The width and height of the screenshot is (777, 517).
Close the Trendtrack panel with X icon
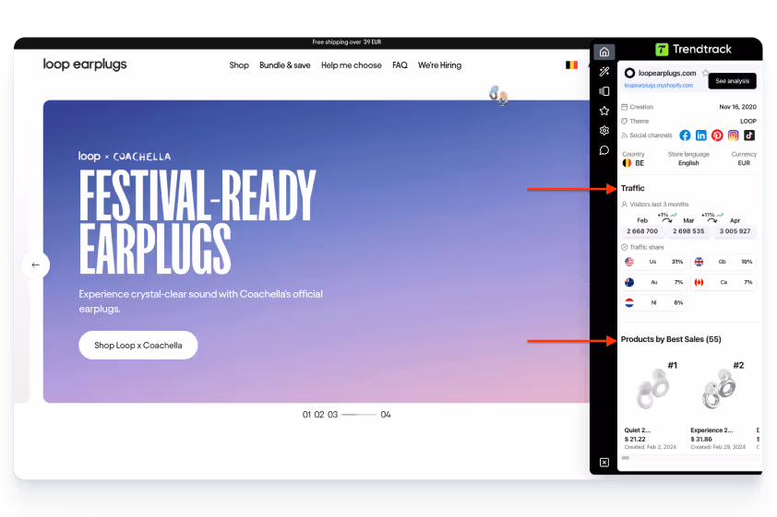pyautogui.click(x=604, y=462)
